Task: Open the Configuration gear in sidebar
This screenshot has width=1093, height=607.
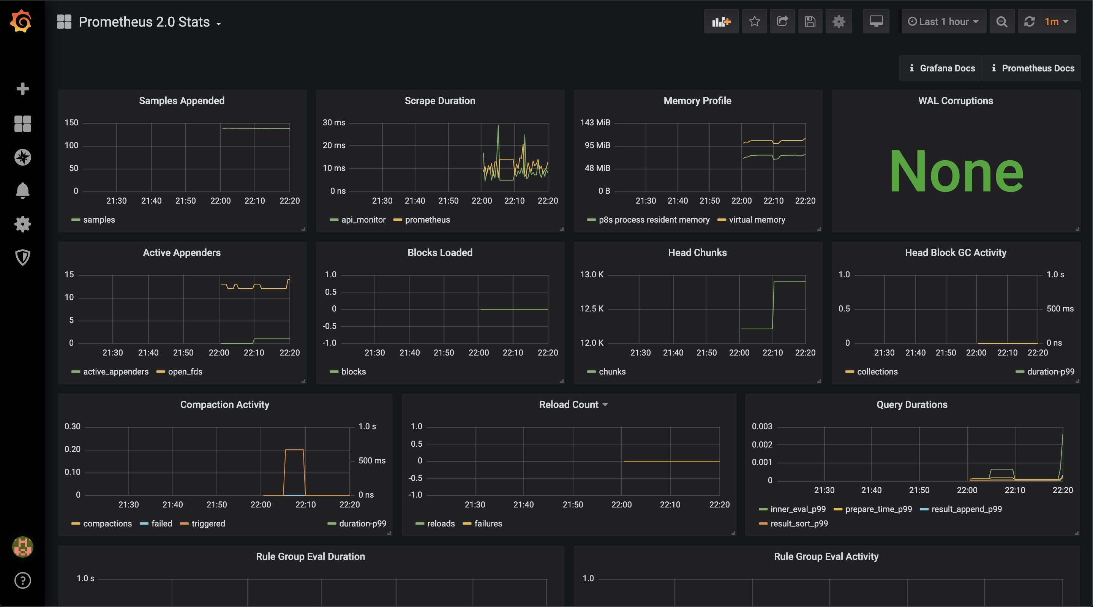Action: [22, 224]
